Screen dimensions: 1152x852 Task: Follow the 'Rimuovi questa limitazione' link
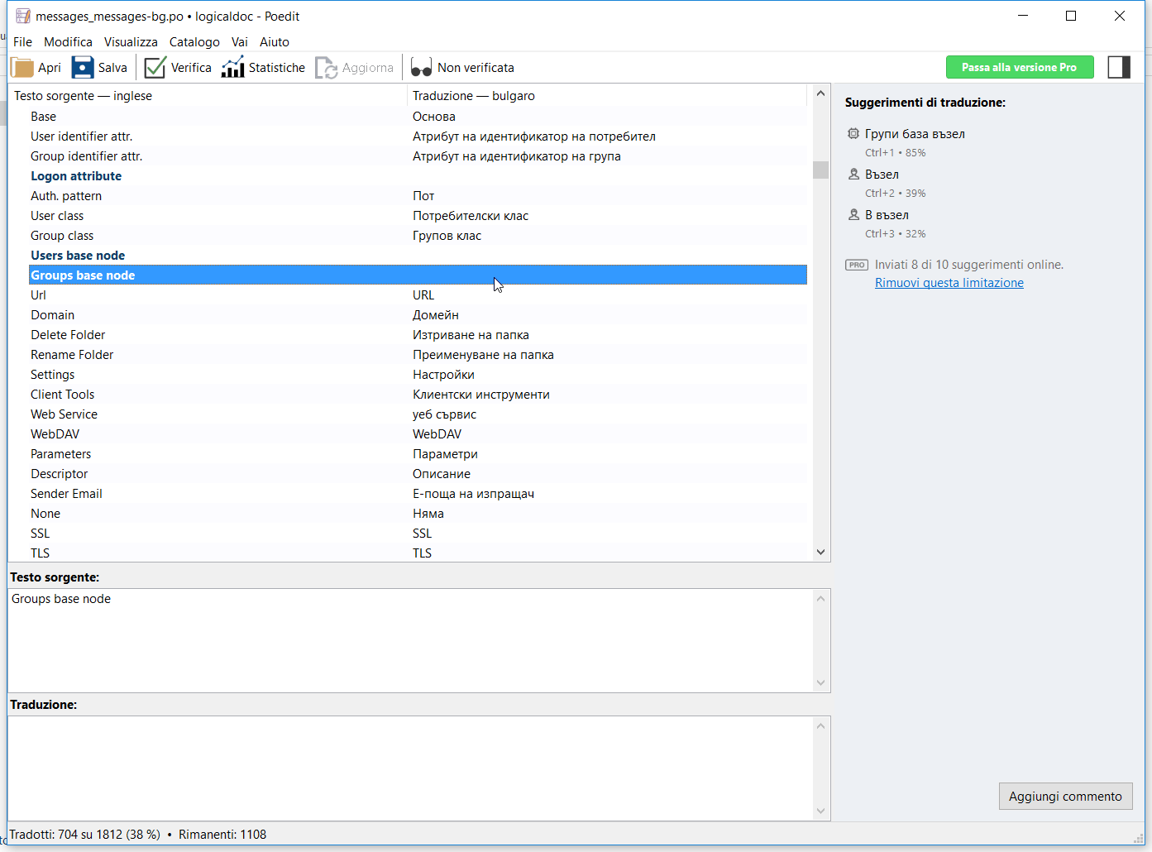coord(949,283)
